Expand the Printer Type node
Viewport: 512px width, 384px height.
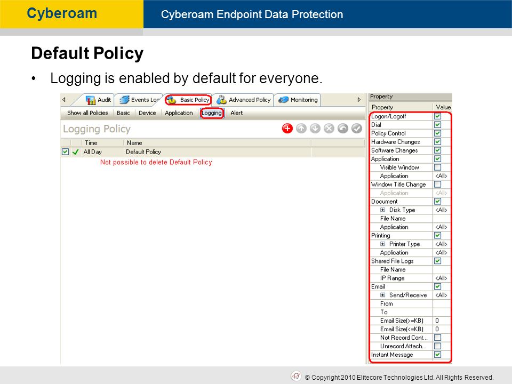[383, 244]
